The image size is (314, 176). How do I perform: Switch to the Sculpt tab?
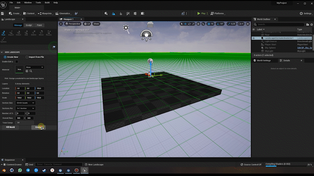point(29,25)
